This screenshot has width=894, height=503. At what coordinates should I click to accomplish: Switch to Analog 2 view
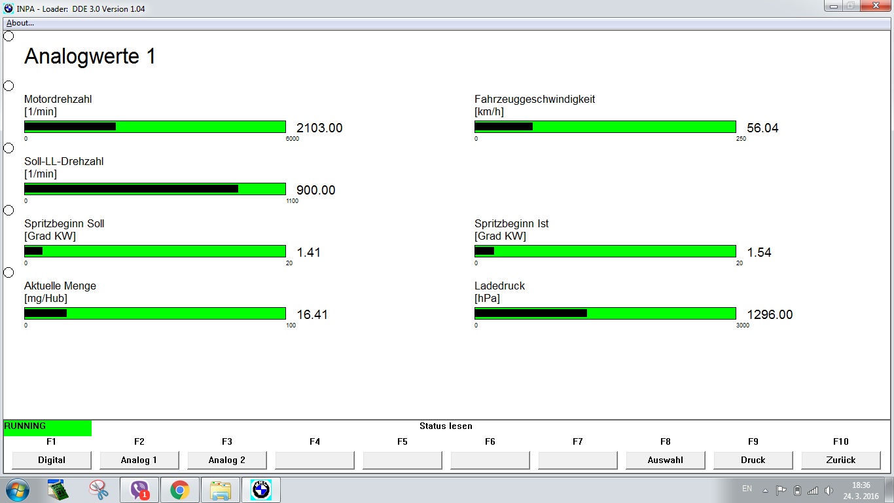point(227,460)
